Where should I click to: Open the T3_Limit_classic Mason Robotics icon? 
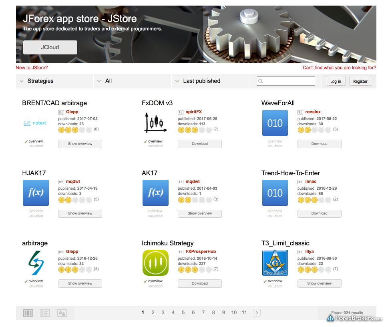(x=275, y=263)
